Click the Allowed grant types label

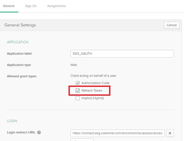pyautogui.click(x=22, y=76)
